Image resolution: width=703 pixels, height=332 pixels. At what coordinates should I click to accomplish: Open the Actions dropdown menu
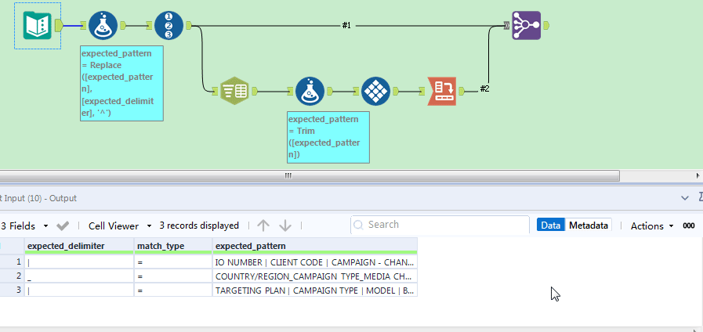coord(652,226)
